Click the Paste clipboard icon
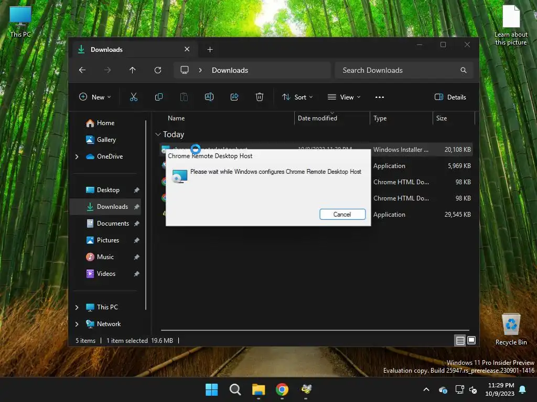This screenshot has height=402, width=537. (184, 97)
